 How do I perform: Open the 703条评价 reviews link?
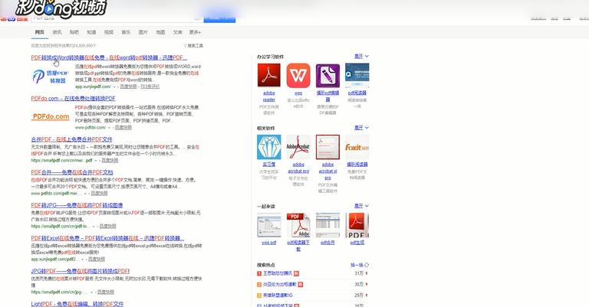[150, 87]
